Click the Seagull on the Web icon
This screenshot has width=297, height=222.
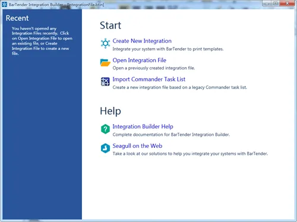pyautogui.click(x=105, y=148)
